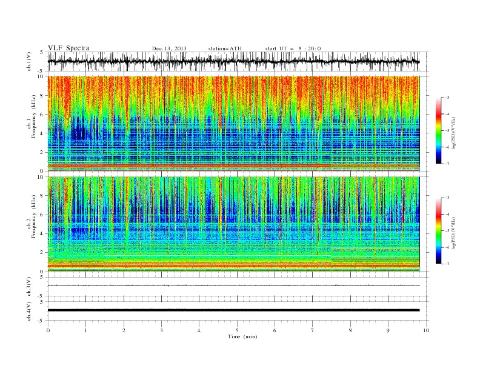Select the ch.2 "log(PSD)(V²/Hz)" colorbar label
This screenshot has height=371, width=480.
pos(453,233)
